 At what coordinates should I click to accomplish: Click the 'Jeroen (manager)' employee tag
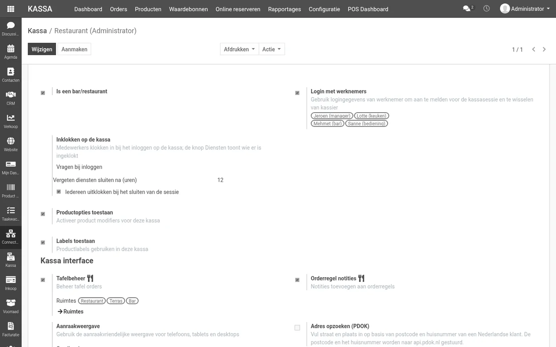(332, 116)
